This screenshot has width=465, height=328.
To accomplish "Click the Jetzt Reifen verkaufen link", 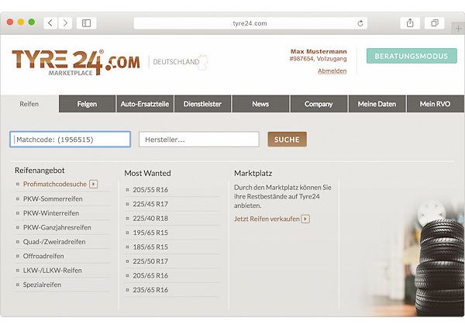I will pos(267,219).
